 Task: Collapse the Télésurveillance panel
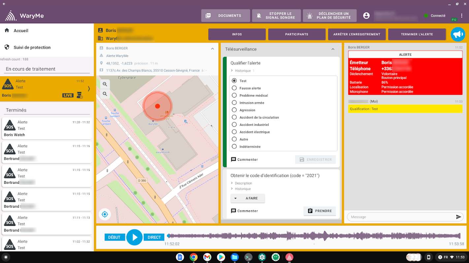333,49
